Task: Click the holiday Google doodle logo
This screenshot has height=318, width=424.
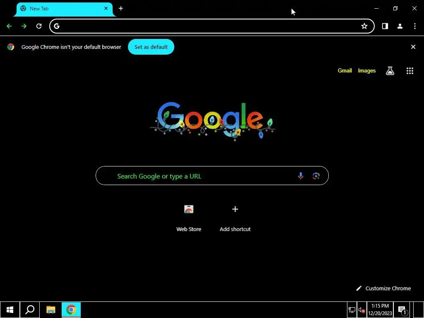Action: (x=212, y=121)
